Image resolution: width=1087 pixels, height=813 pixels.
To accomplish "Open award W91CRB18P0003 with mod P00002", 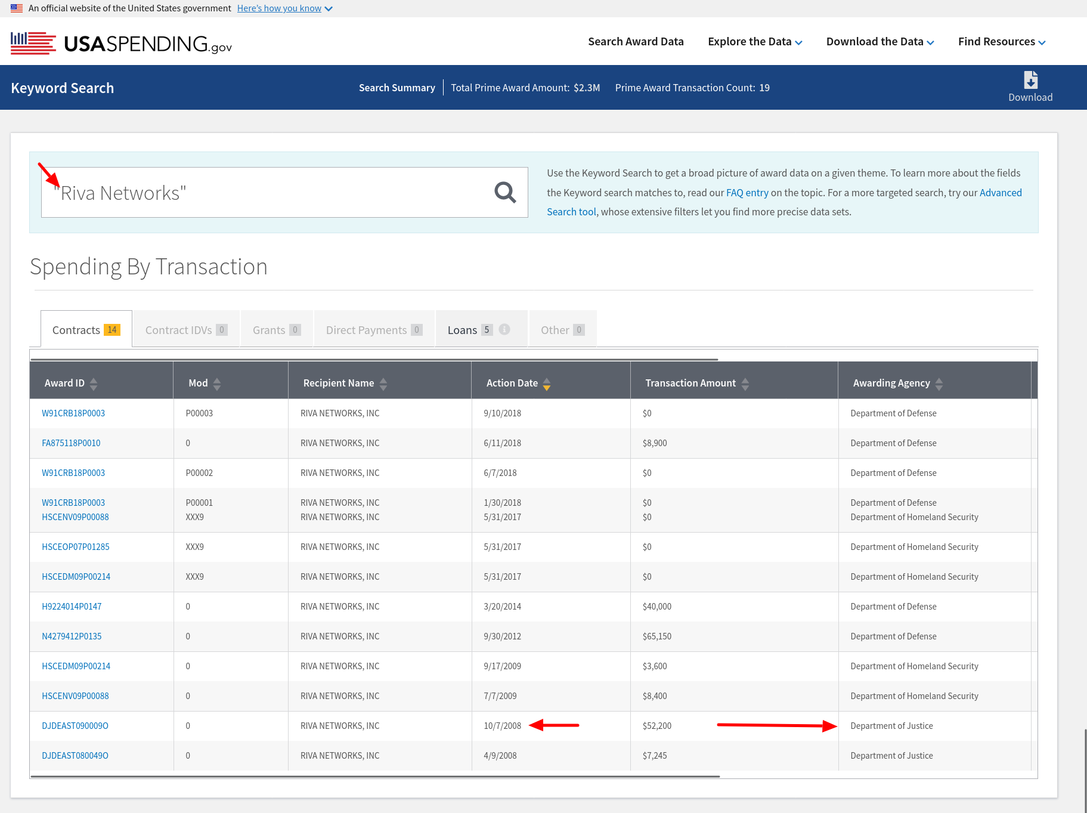I will click(73, 473).
